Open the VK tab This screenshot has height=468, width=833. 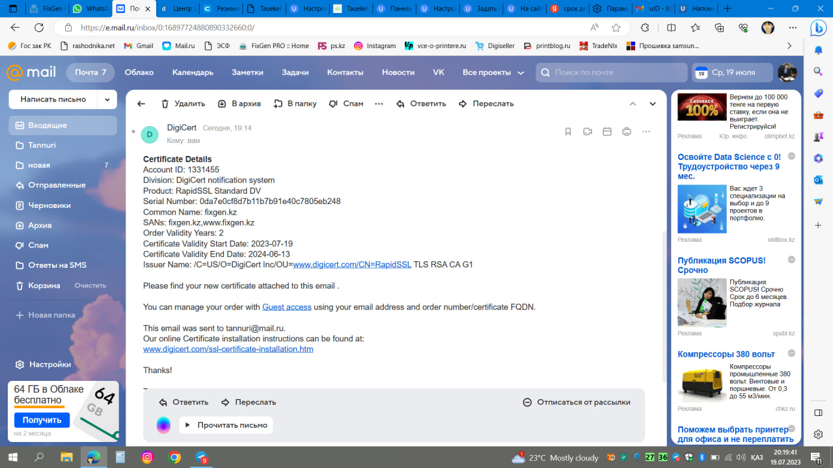coord(439,73)
